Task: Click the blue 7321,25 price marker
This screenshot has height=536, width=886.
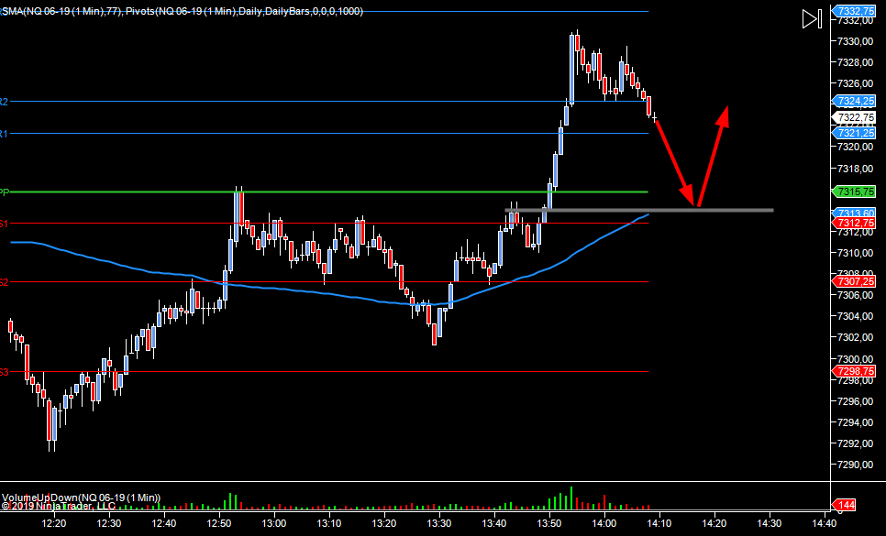Action: click(854, 133)
